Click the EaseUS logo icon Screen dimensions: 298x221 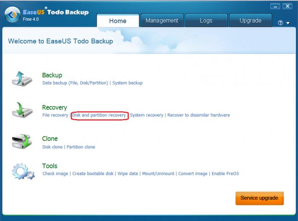pyautogui.click(x=12, y=14)
